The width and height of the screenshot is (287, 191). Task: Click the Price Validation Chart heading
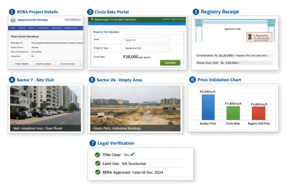coord(219,80)
